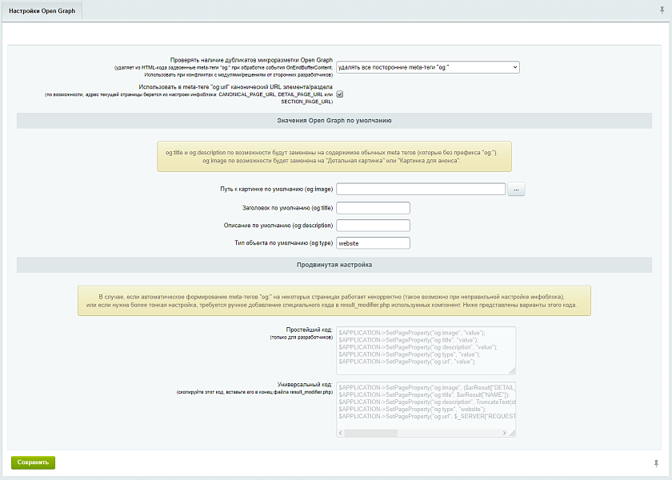The width and height of the screenshot is (672, 480).
Task: Click inside the Универсальный код text area
Action: (x=424, y=404)
